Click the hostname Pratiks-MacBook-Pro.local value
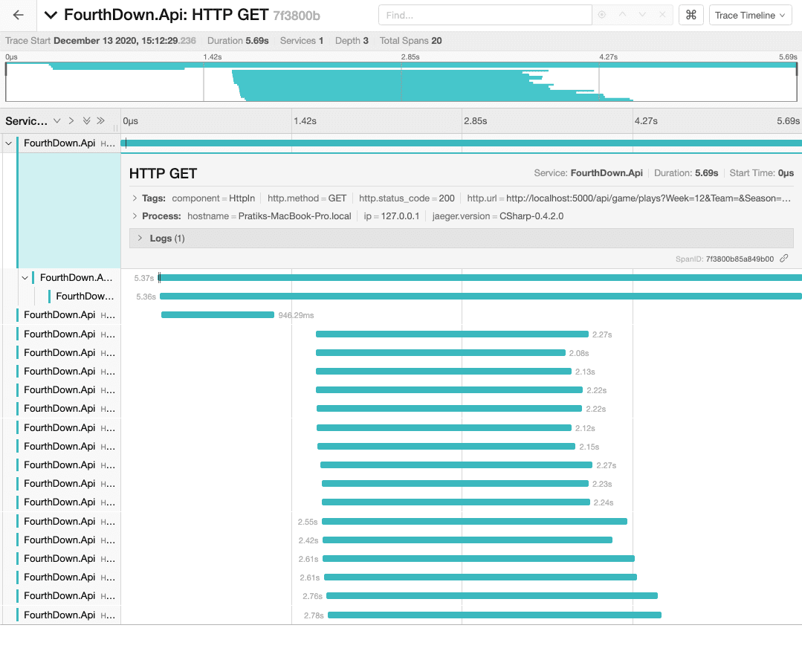Screen dimensions: 802x657 tap(294, 216)
